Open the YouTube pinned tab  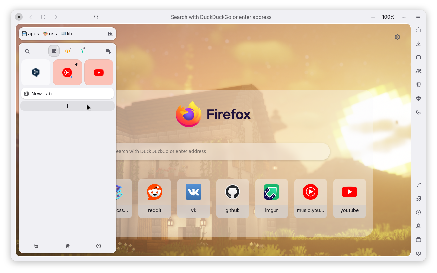[x=99, y=72]
